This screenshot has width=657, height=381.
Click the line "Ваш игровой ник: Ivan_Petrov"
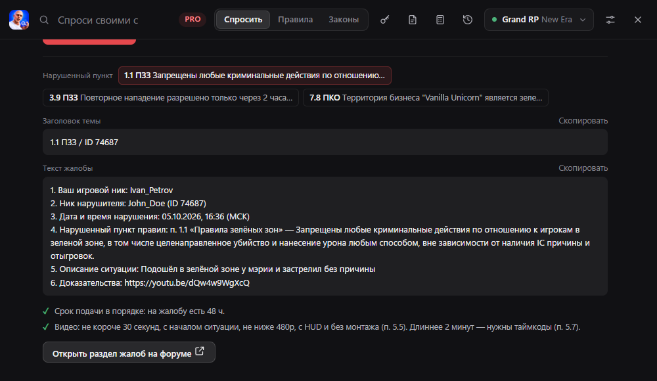tap(112, 190)
